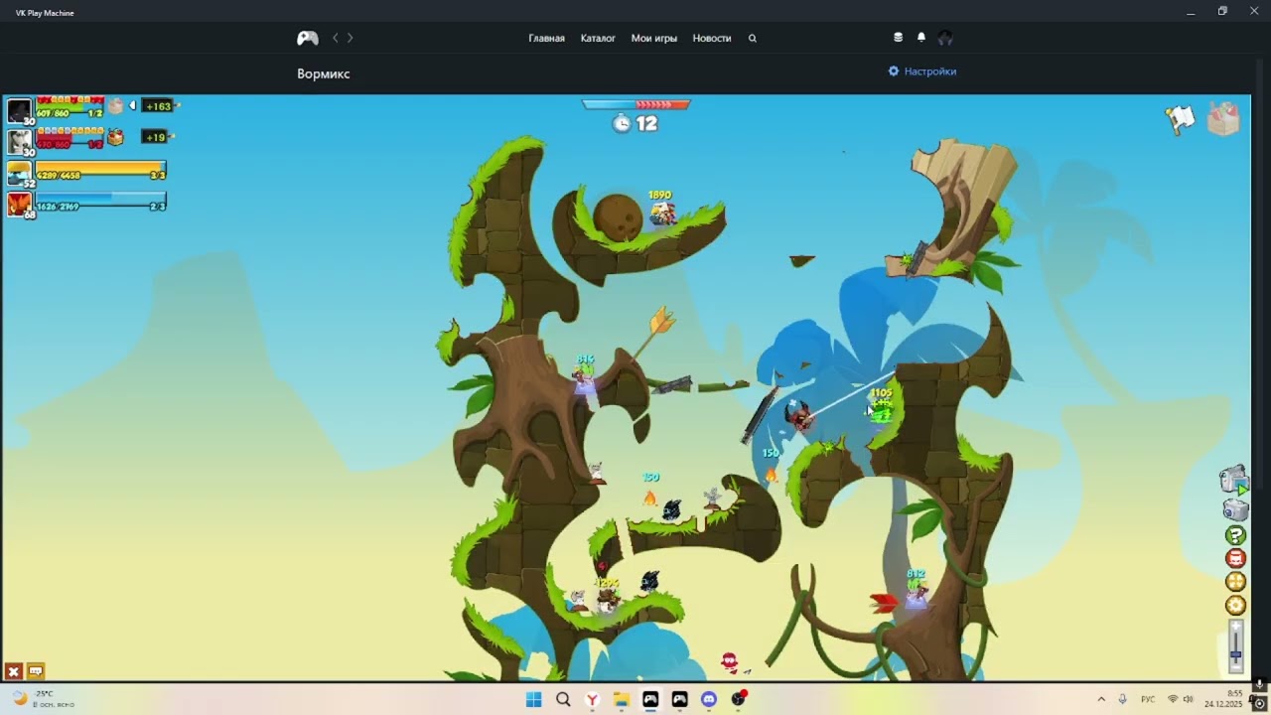Screen dimensions: 1271x715
Task: Click the VK Play gamepad logo
Action: click(x=308, y=38)
